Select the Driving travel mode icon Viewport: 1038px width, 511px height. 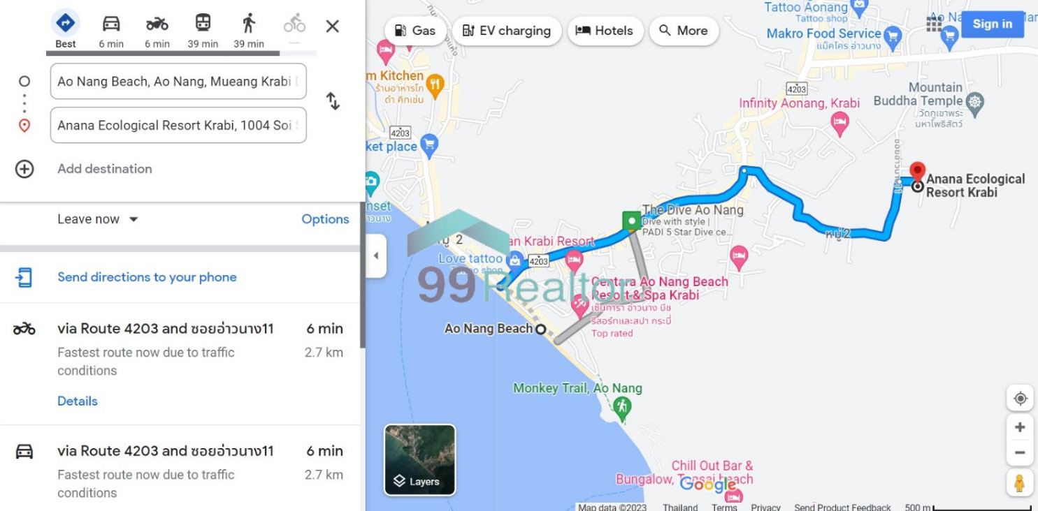(x=111, y=24)
